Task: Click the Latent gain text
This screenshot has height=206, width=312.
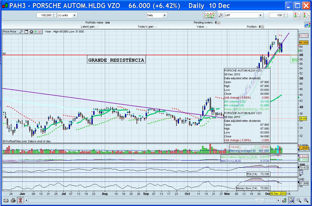Action: point(89,27)
